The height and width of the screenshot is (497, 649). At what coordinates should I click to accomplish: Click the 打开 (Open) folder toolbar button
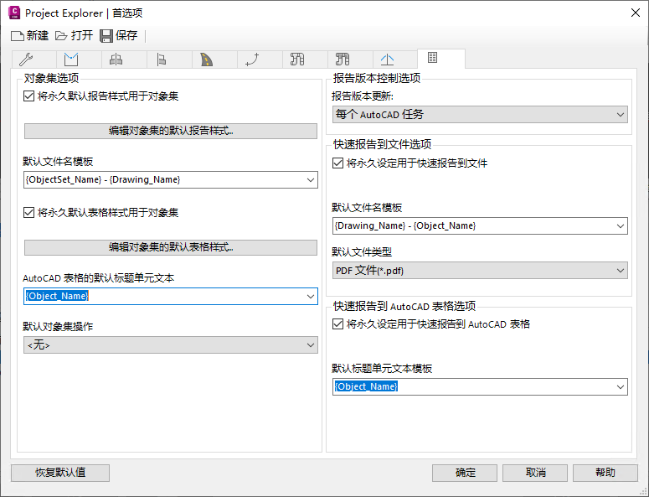click(74, 35)
